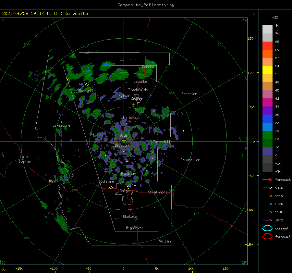Viewport: 292px width, 273px height.
Task: Click the Didsbury city label
Action: click(x=123, y=145)
